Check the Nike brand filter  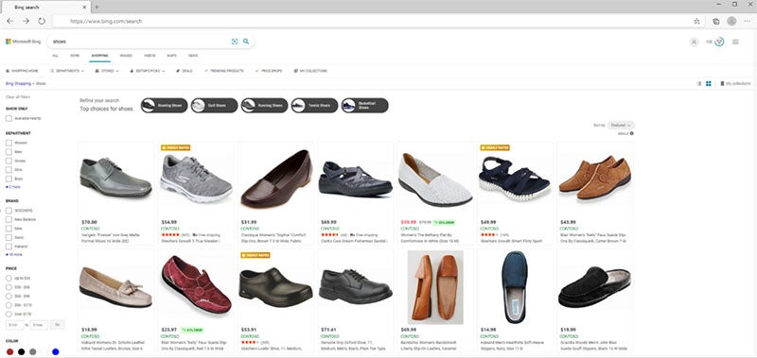pos(9,229)
